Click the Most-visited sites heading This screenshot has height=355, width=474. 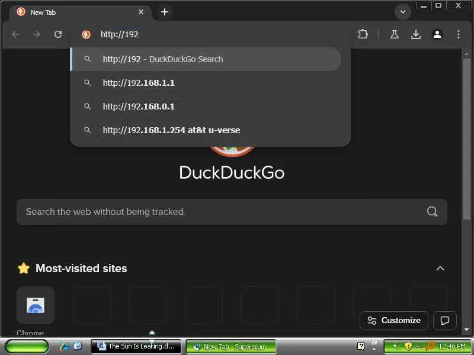pos(81,269)
